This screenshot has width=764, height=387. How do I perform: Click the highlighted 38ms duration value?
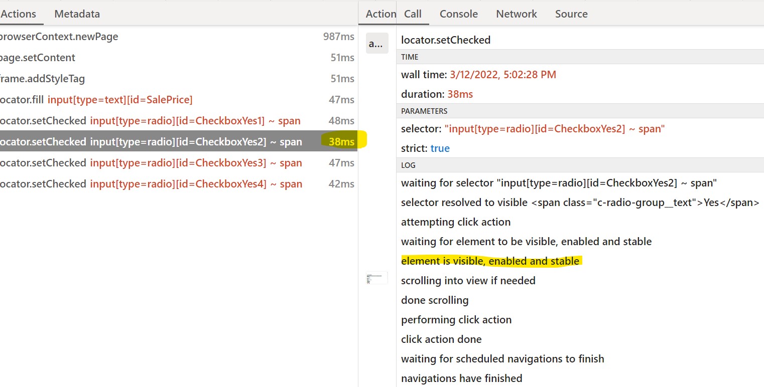pos(341,141)
